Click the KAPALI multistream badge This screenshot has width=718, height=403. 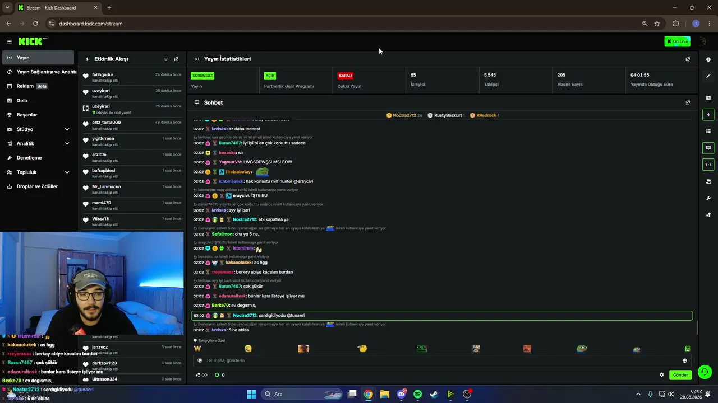345,76
